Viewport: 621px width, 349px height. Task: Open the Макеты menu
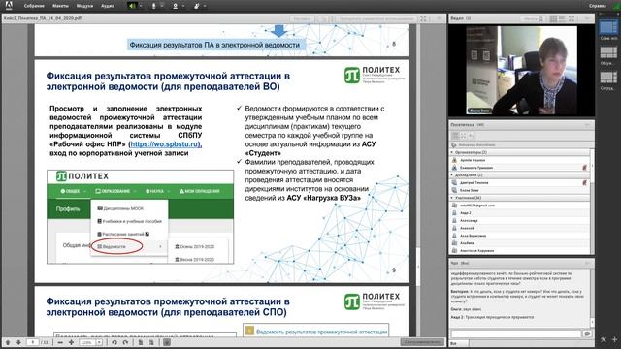coord(60,6)
